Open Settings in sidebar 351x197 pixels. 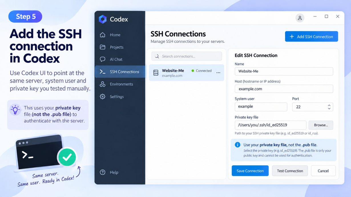click(120, 97)
